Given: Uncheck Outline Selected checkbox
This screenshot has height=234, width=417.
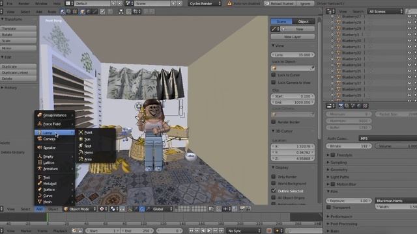Looking at the screenshot, I should point(274,190).
